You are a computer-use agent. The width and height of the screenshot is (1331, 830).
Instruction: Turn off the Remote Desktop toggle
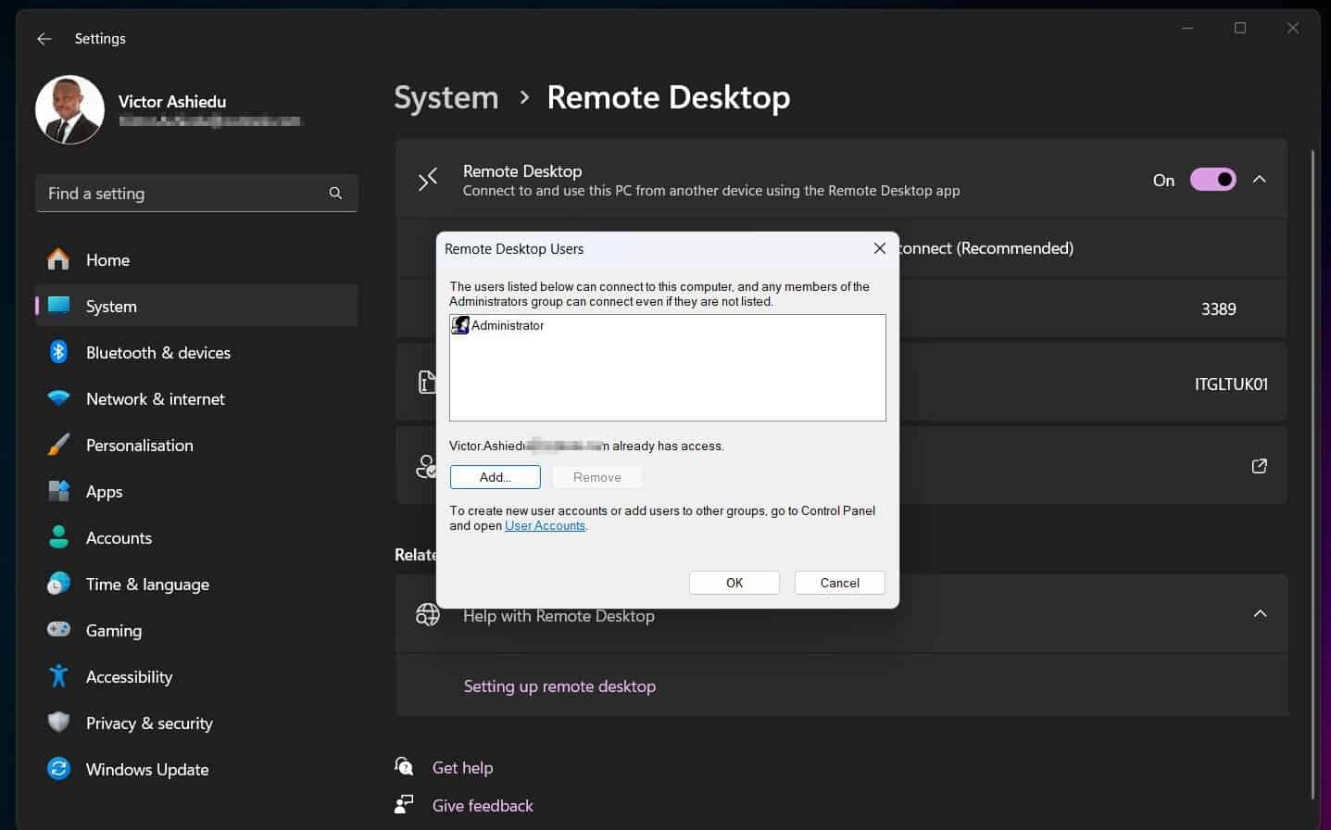click(x=1212, y=180)
